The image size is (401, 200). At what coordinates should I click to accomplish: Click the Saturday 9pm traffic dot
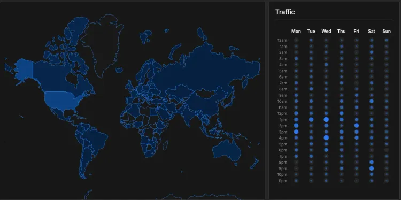coord(372,168)
